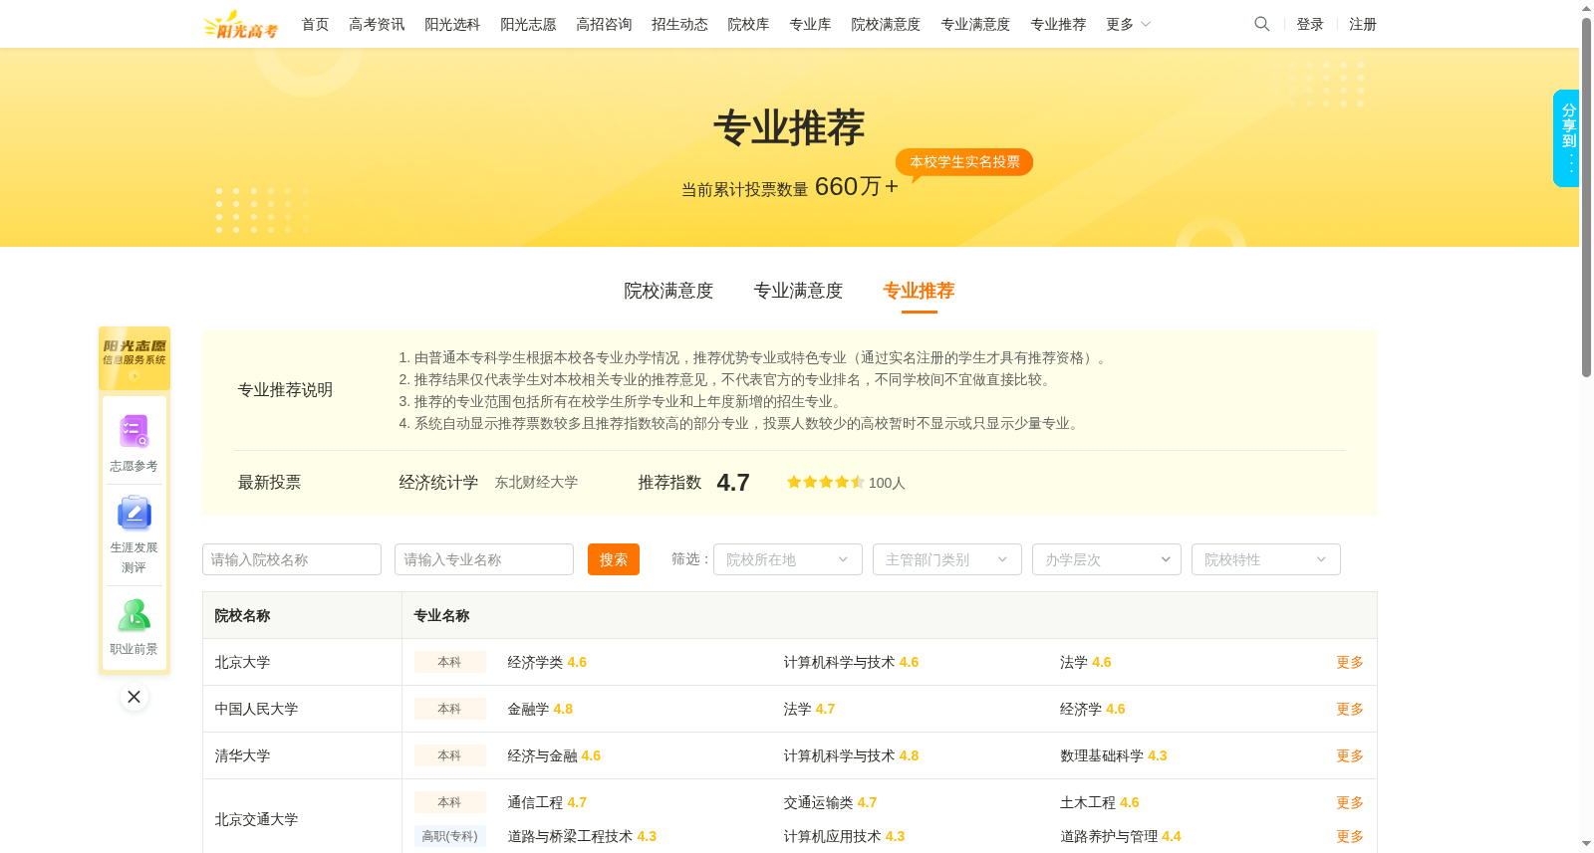The width and height of the screenshot is (1594, 853).
Task: Open 清华大学 数理基础科学 major
Action: pos(1102,755)
